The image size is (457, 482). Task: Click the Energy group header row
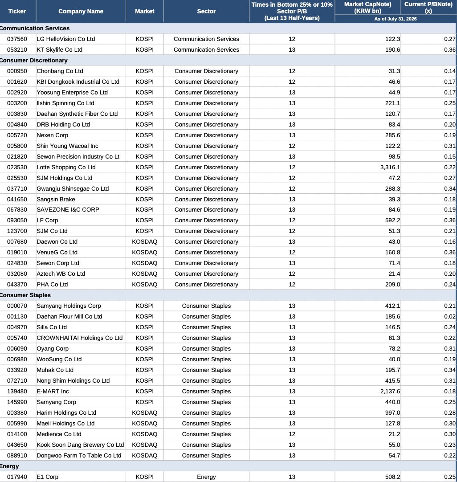(228, 466)
